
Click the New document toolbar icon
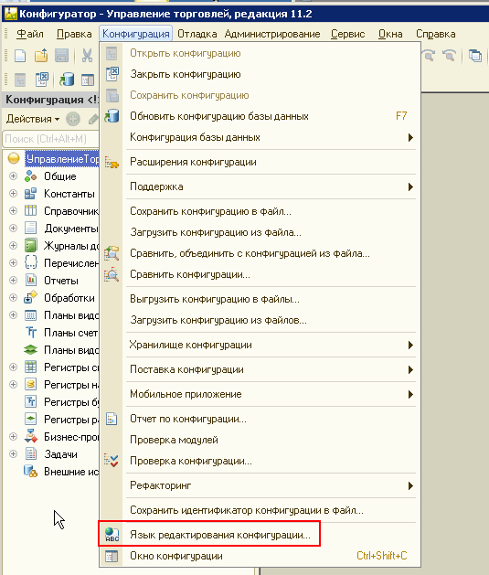click(x=20, y=56)
